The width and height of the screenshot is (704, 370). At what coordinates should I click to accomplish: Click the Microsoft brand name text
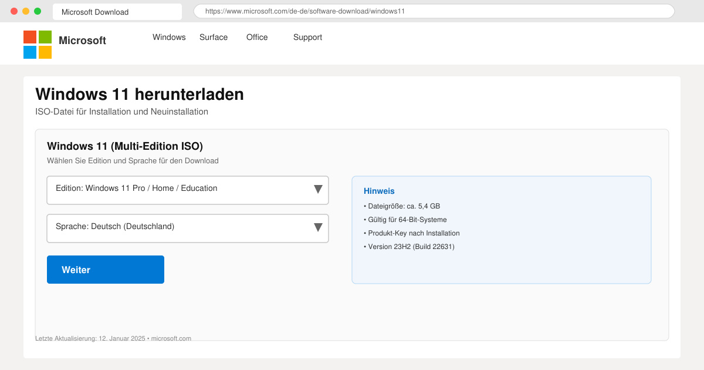(82, 41)
